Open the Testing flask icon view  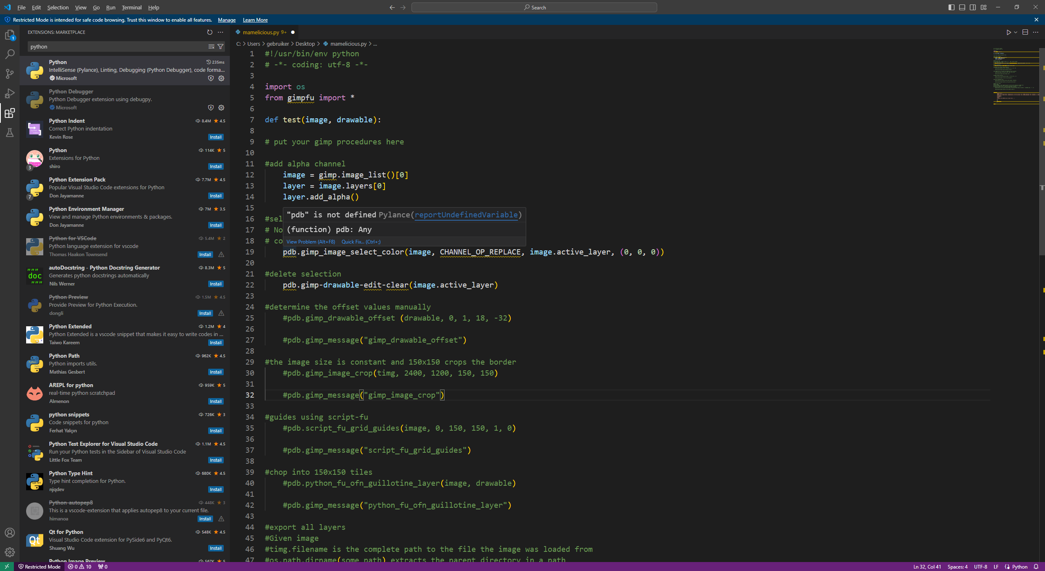[x=10, y=133]
